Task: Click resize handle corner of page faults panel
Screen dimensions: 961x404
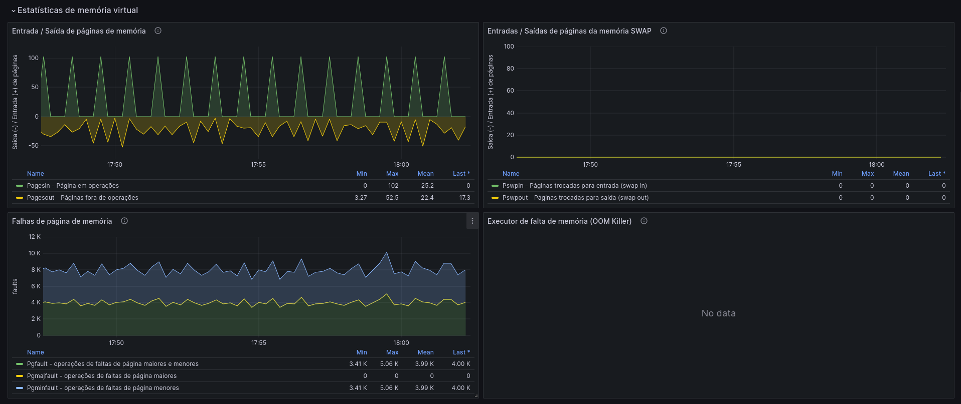Action: [476, 395]
